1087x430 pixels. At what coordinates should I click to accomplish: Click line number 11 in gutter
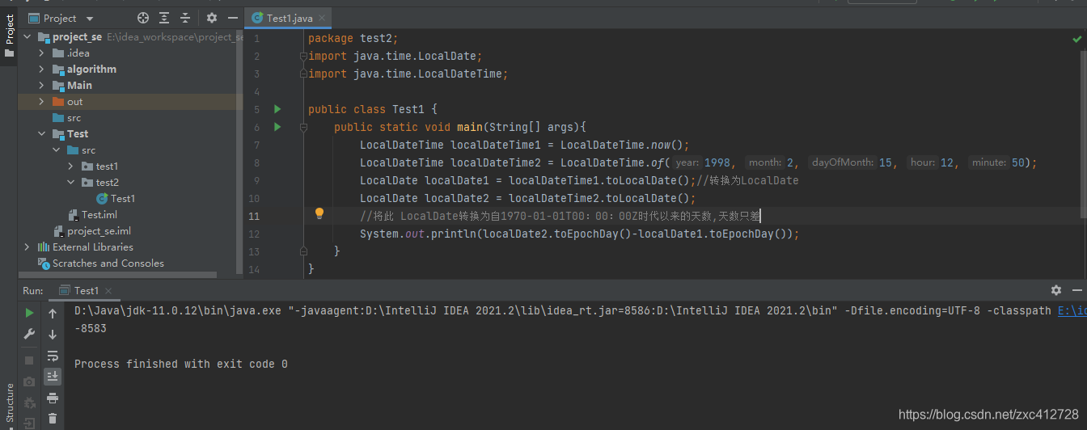pos(255,216)
